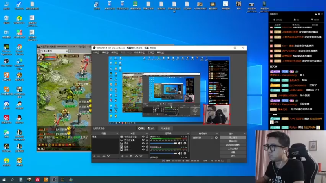Open Recycle Bin on desktop
This screenshot has width=326, height=183.
7,20
